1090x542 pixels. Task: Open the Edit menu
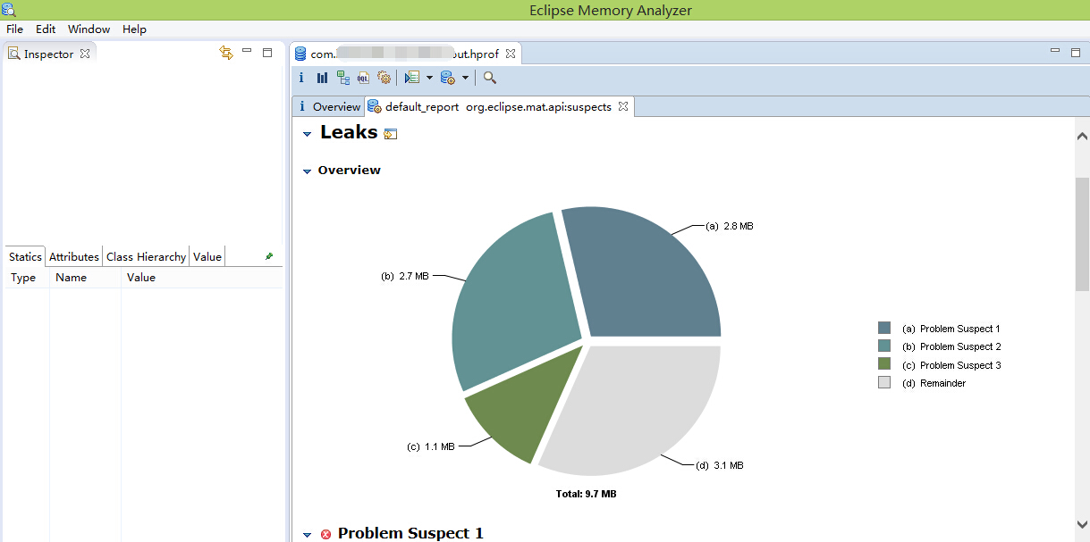46,29
